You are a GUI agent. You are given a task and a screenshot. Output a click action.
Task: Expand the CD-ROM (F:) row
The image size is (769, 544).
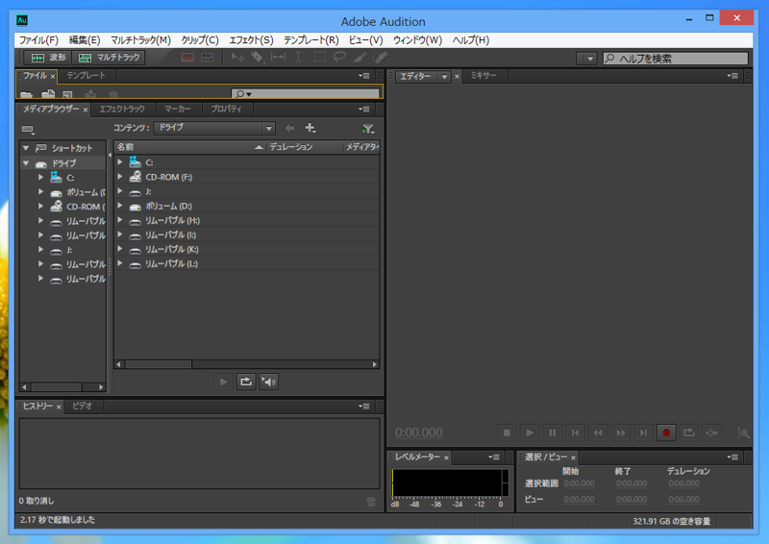pos(119,176)
